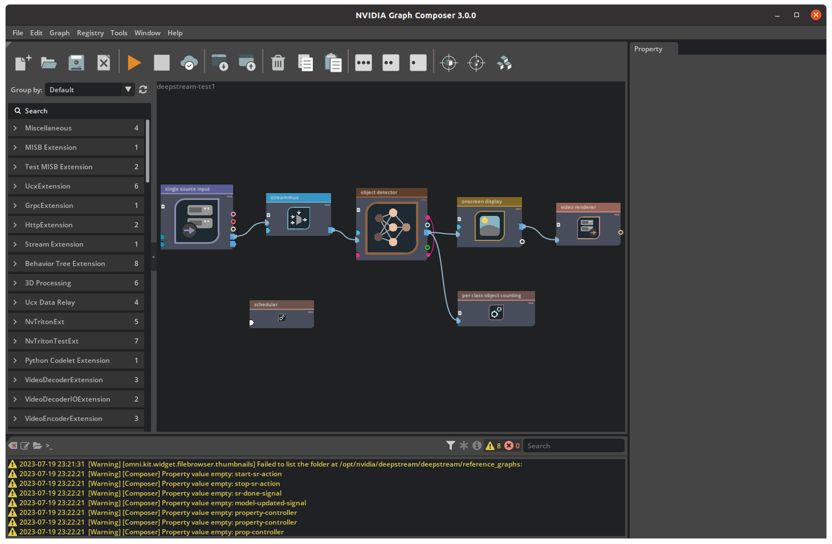Select the NvTritonExt row
This screenshot has width=832, height=544.
76,322
